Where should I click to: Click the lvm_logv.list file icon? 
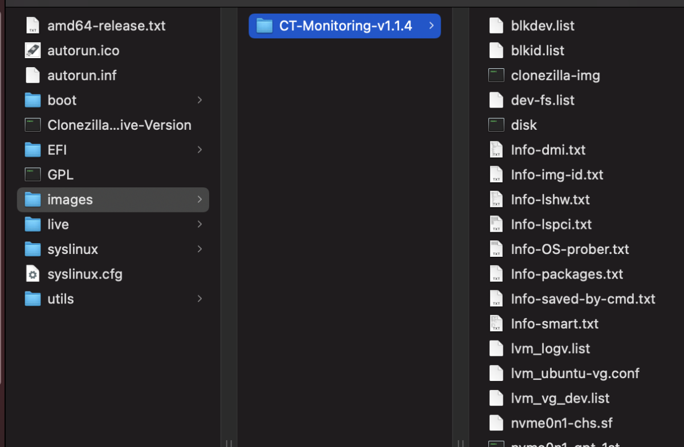496,348
